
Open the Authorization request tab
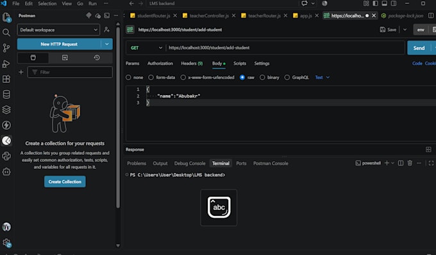(x=160, y=64)
